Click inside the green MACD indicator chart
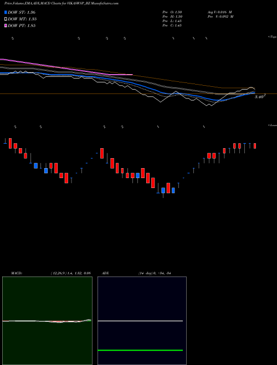277x365 pixels. coord(47,321)
